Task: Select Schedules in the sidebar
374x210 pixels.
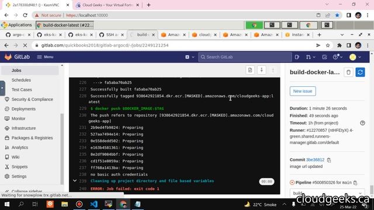Action: click(x=21, y=80)
